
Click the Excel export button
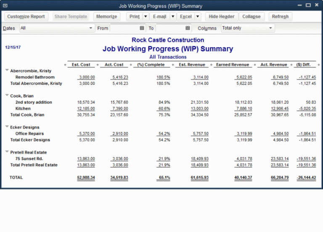[186, 16]
